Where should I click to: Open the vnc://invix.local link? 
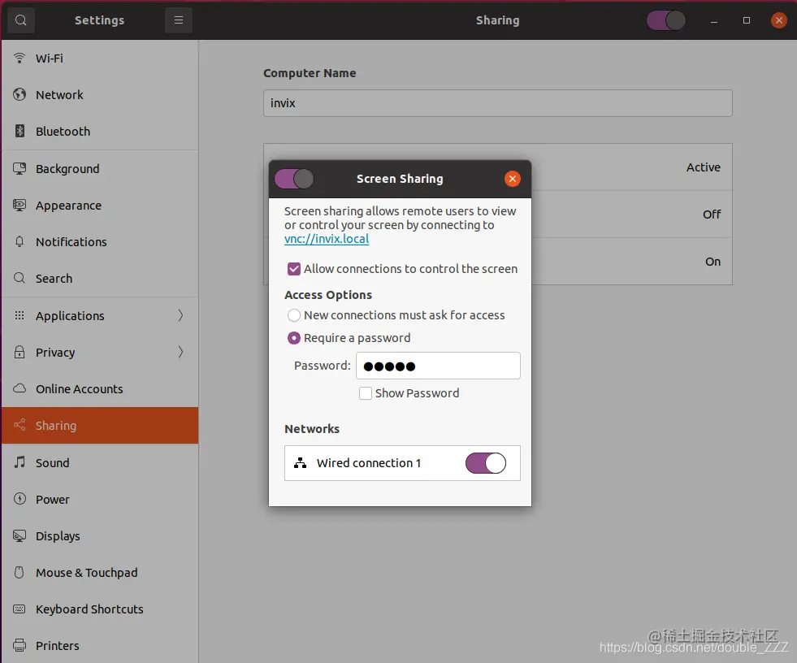click(327, 238)
